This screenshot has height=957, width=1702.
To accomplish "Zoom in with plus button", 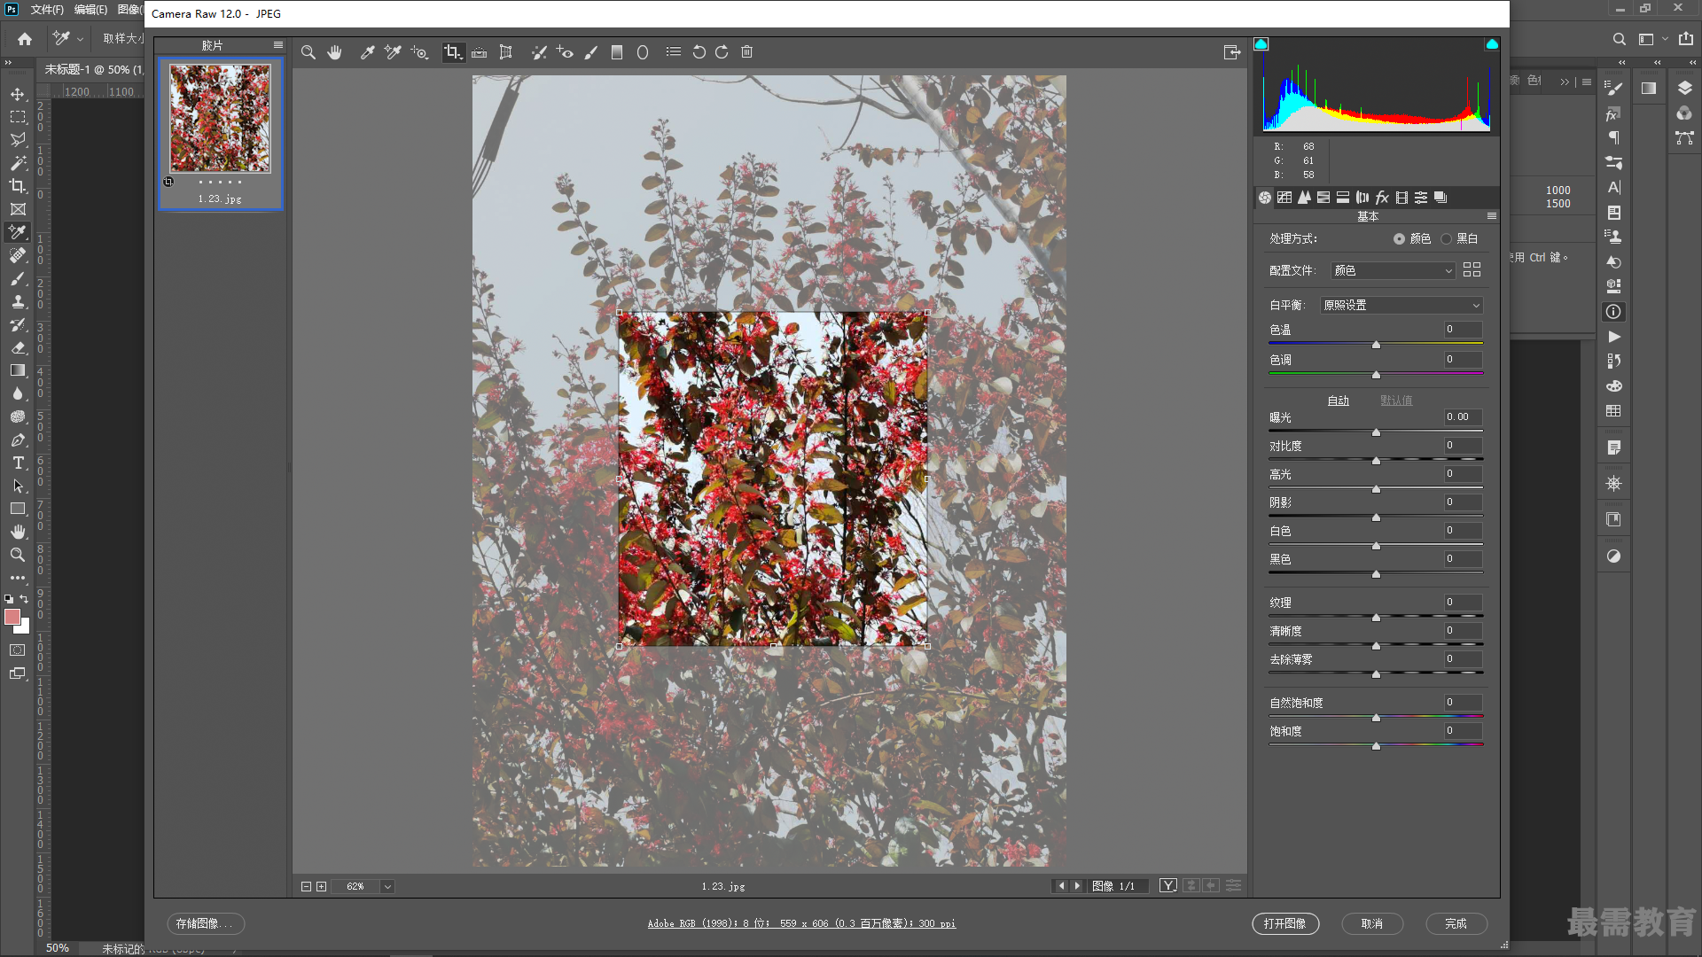I will [x=321, y=887].
